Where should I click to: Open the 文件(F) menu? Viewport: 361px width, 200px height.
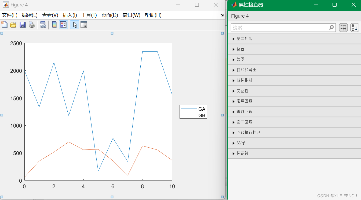10,15
